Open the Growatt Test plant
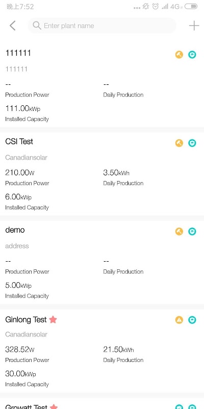Viewport: 204px width, 409px height. [x=102, y=403]
